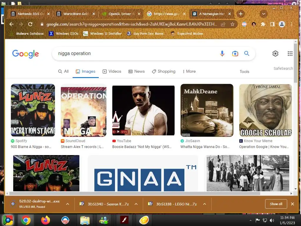
Task: Open Google quick settings gear
Action: pyautogui.click(x=275, y=54)
